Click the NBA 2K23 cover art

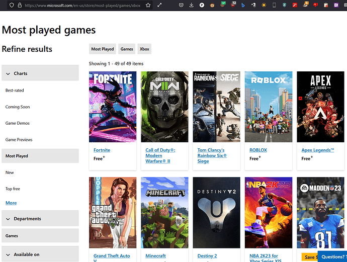pyautogui.click(x=269, y=212)
